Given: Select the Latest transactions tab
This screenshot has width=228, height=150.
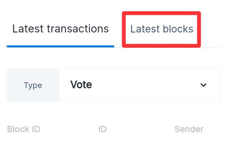Looking at the screenshot, I should click(60, 29).
